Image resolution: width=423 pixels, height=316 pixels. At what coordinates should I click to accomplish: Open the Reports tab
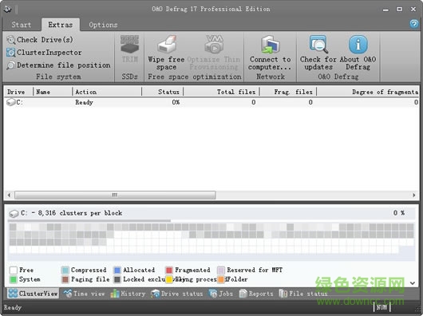click(256, 294)
